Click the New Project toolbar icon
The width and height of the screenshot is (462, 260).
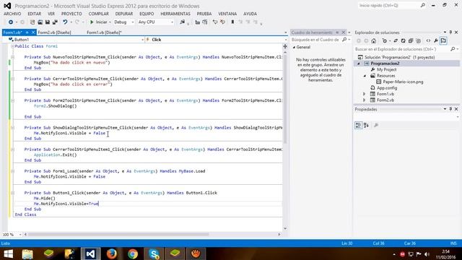click(32, 22)
